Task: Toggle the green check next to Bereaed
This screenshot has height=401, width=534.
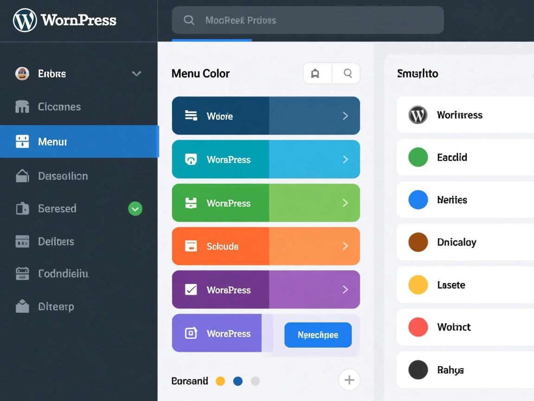Action: coord(135,209)
